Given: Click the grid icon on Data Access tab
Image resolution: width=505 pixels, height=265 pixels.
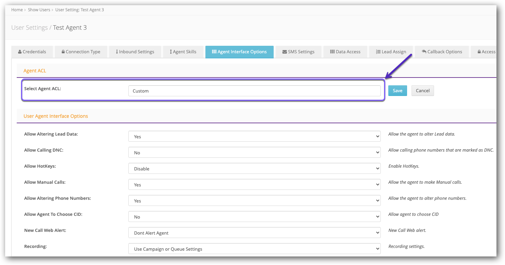Looking at the screenshot, I should (333, 52).
